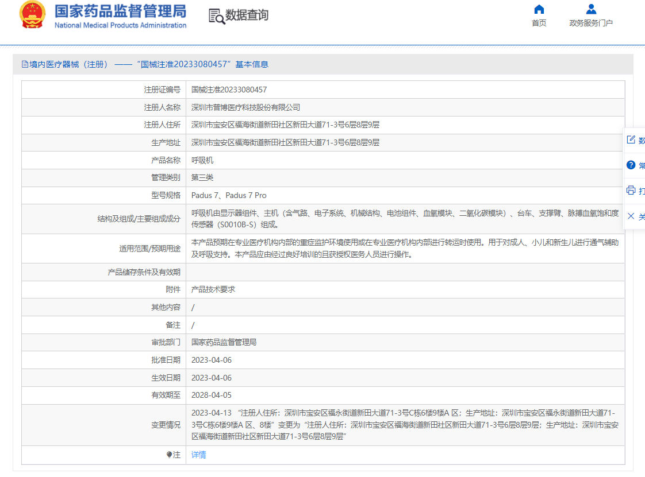This screenshot has width=645, height=477.
Task: Click the document icon before 境内医疗器械（注册）
Action: tap(24, 64)
